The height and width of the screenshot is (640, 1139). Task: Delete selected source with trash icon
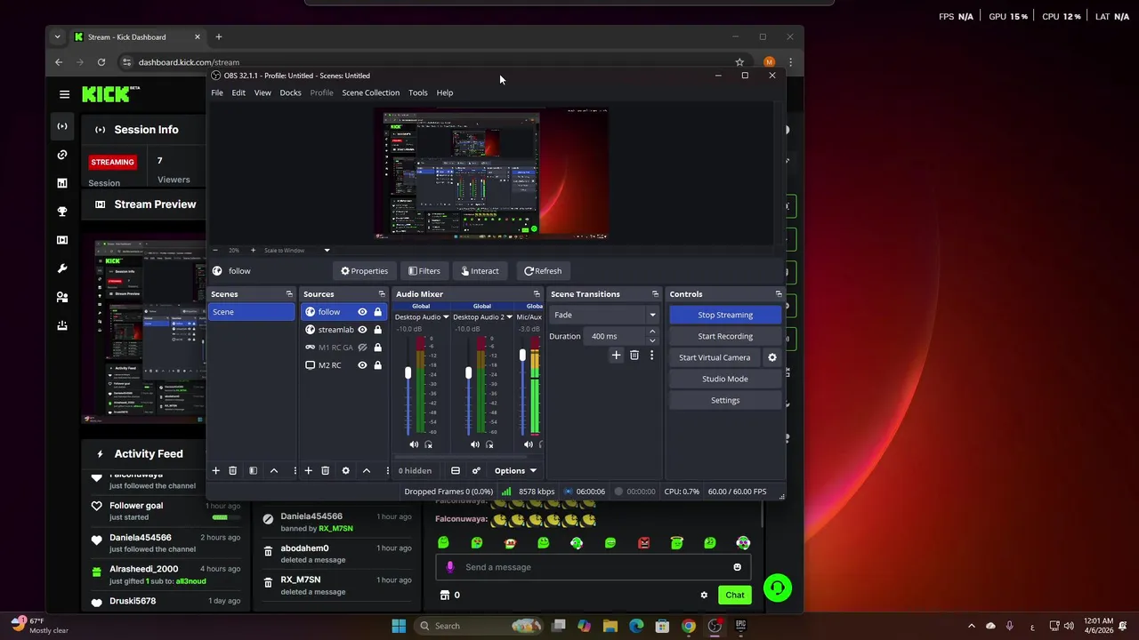(325, 471)
